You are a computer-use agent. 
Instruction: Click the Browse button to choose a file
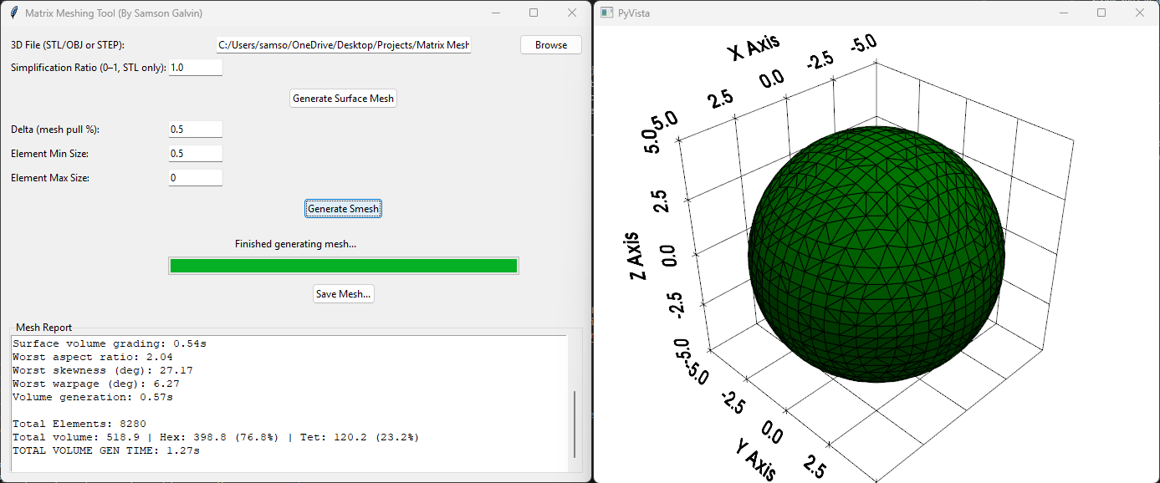(550, 44)
